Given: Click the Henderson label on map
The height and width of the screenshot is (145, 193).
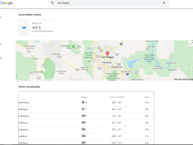Looking at the screenshot, I should tap(117, 67).
